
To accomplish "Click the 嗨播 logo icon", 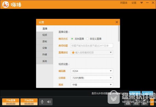I will (x=5, y=4).
